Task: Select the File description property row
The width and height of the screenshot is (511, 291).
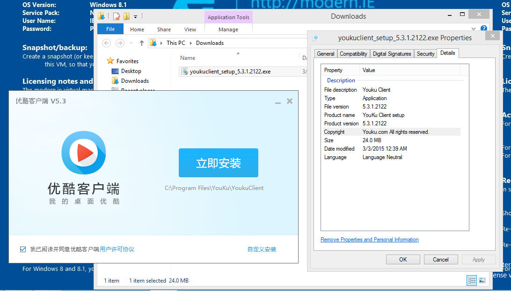Action: coord(391,90)
